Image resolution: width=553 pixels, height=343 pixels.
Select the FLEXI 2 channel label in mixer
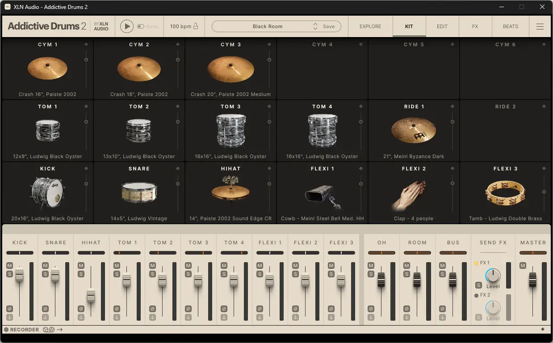tap(306, 243)
